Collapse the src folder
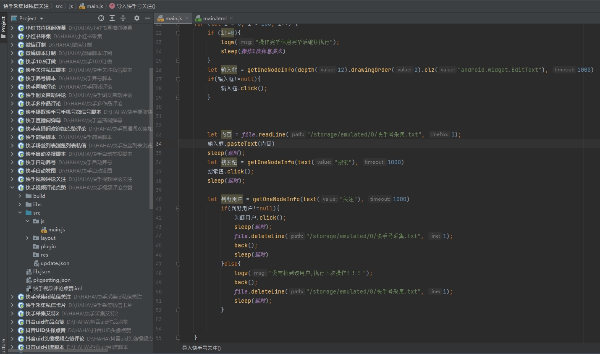 coord(20,212)
